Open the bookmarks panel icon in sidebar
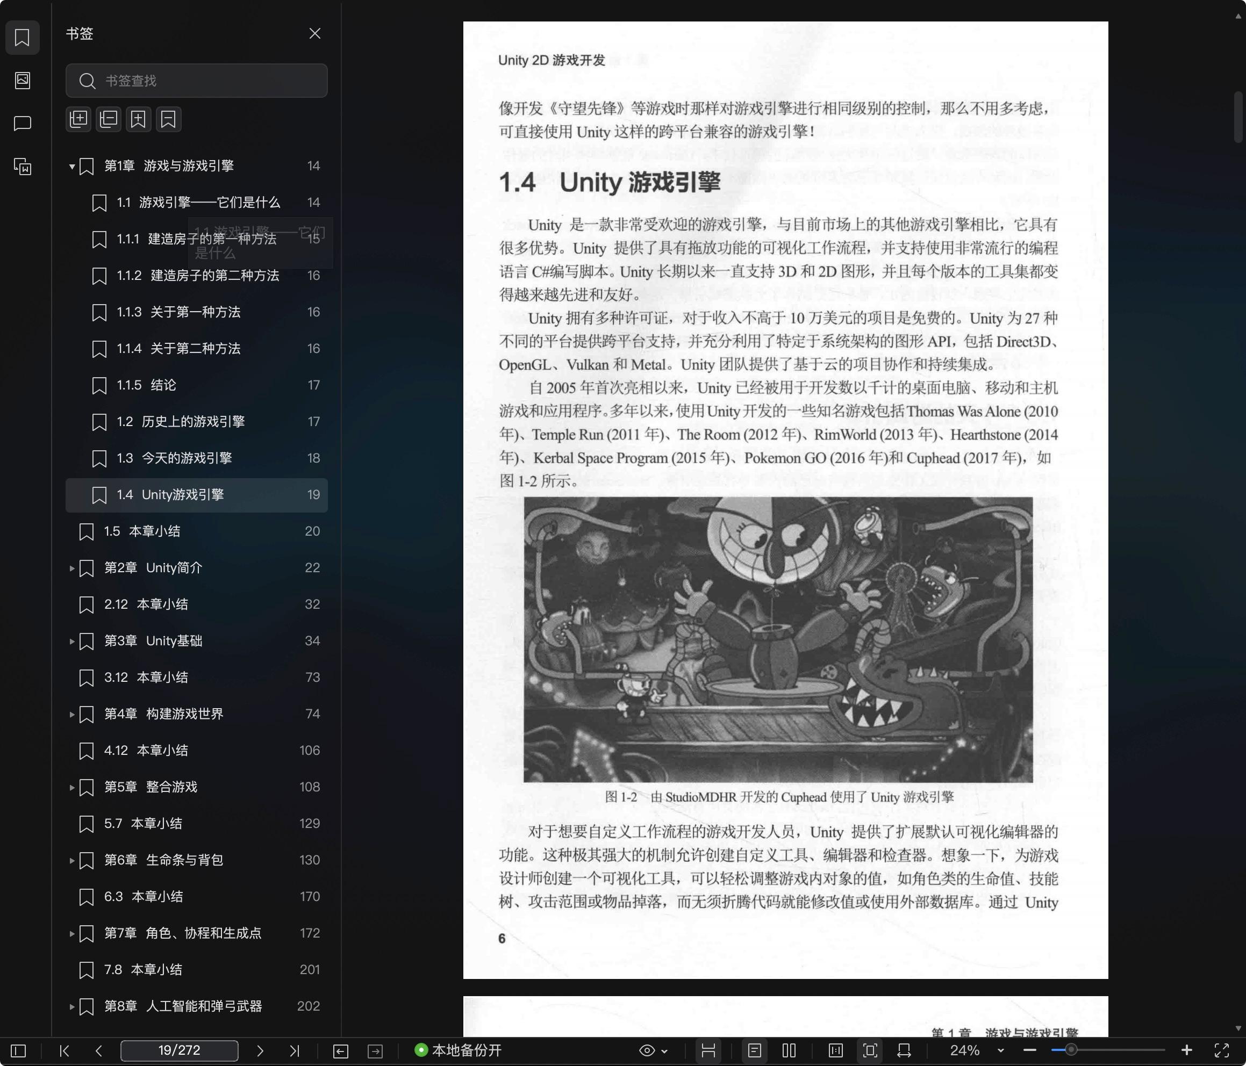 [x=22, y=37]
